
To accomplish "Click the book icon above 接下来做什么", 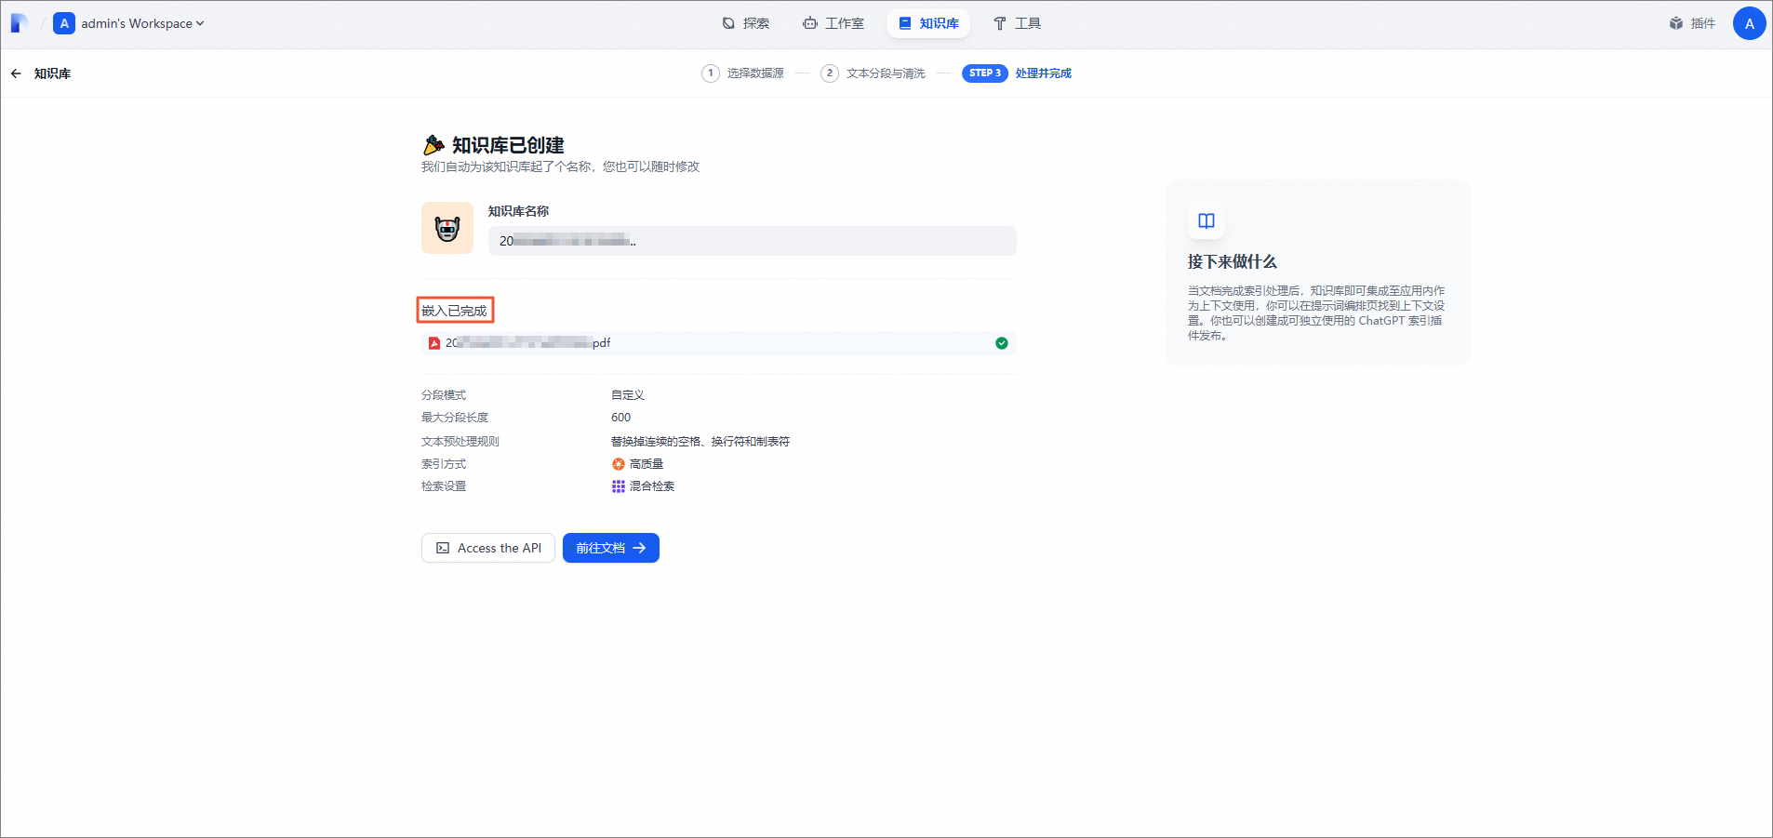I will 1206,221.
